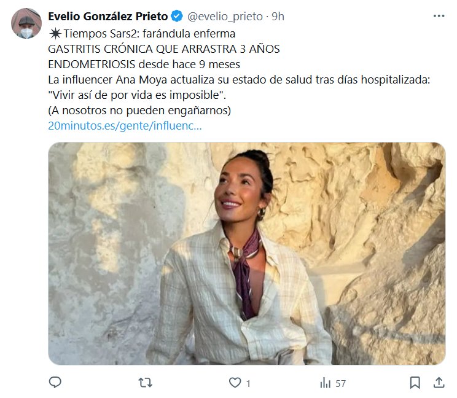Click the views analytics bar-chart icon
The image size is (457, 398).
[325, 383]
